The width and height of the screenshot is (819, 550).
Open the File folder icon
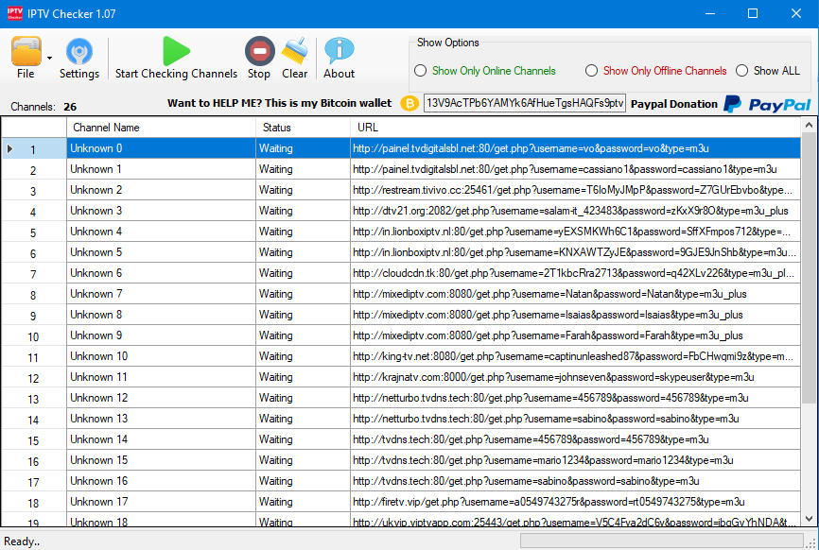pyautogui.click(x=26, y=52)
